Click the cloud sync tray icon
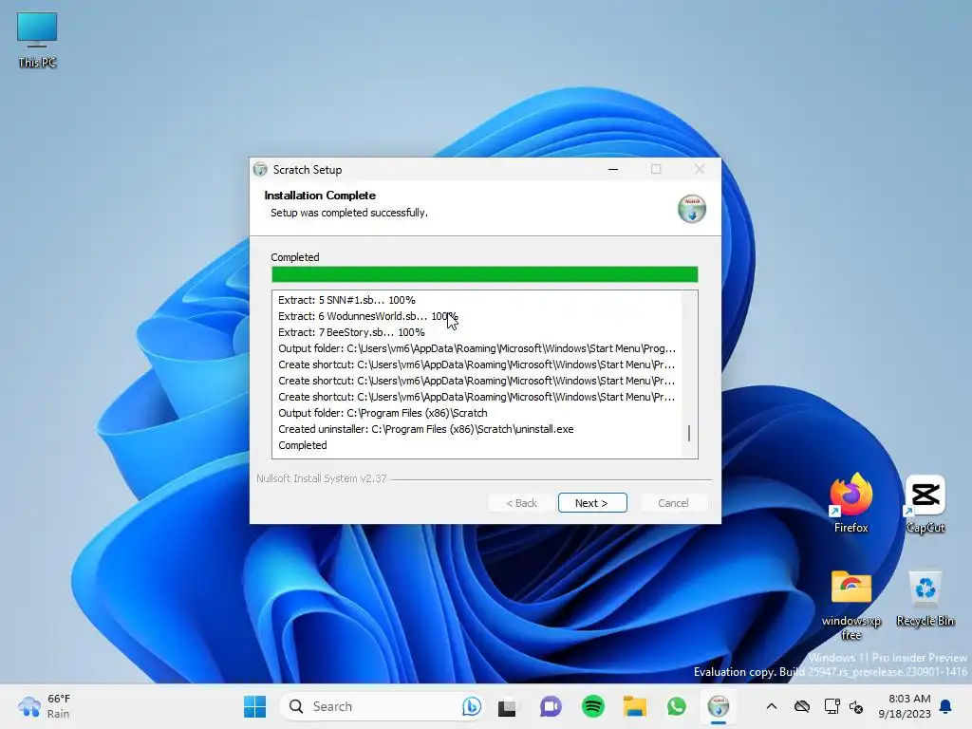This screenshot has width=972, height=729. click(x=802, y=706)
